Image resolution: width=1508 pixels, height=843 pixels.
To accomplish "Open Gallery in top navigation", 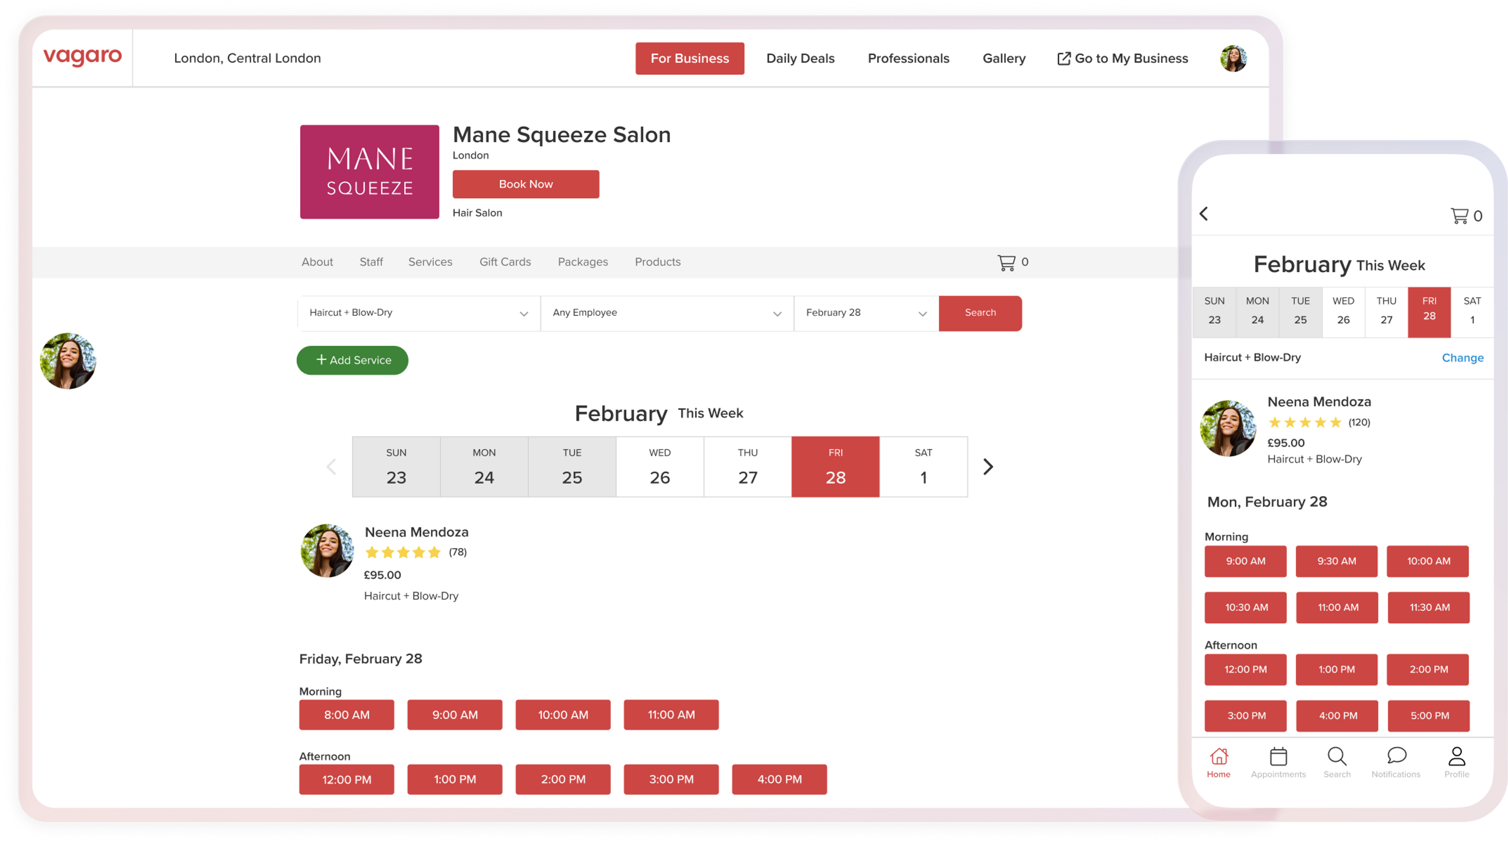I will (x=1004, y=59).
